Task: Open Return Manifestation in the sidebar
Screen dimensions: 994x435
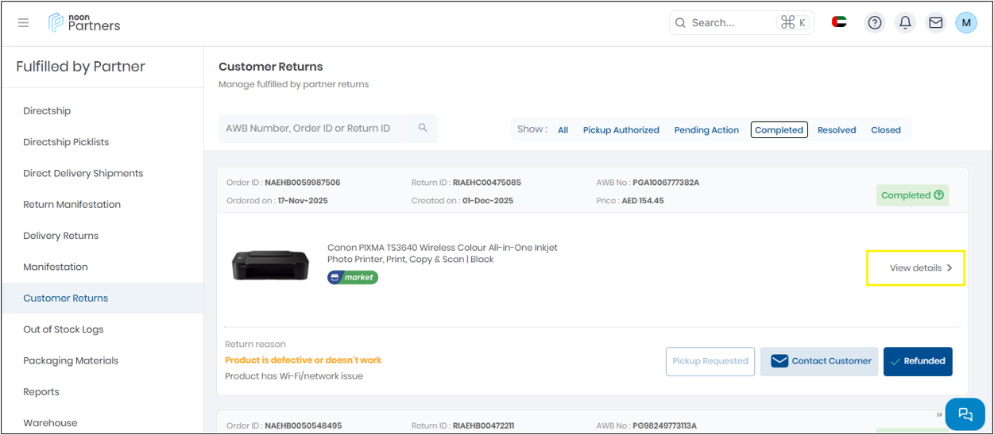Action: click(72, 205)
